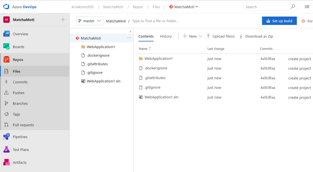Collapse the file tree panel chevron
The image size is (313, 172).
click(x=131, y=31)
